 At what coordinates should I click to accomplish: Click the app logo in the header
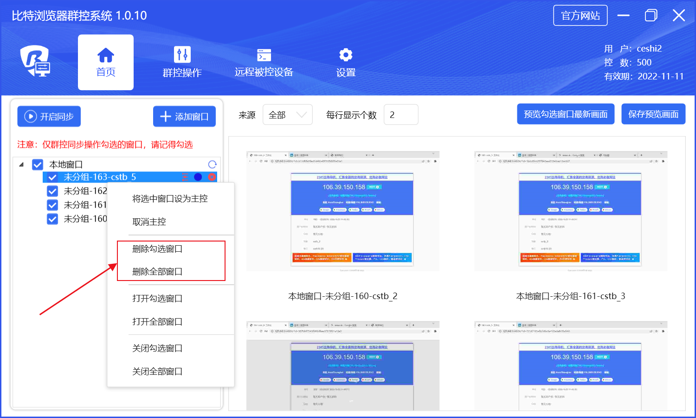[x=35, y=61]
